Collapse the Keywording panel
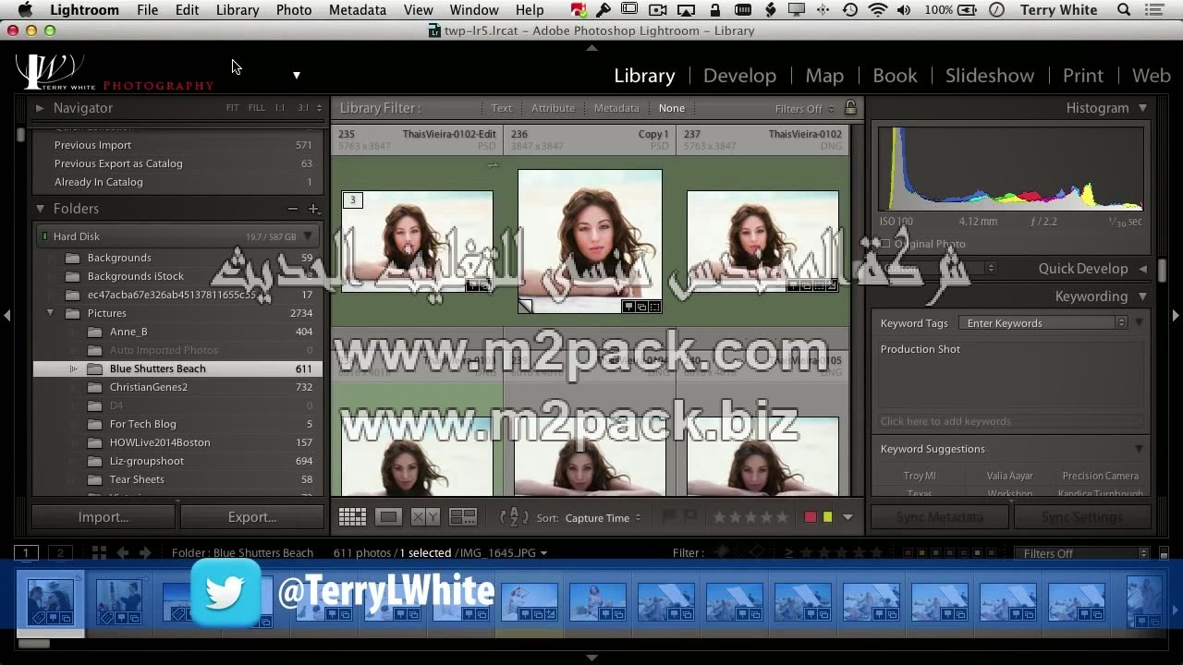Image resolution: width=1183 pixels, height=665 pixels. click(x=1142, y=296)
